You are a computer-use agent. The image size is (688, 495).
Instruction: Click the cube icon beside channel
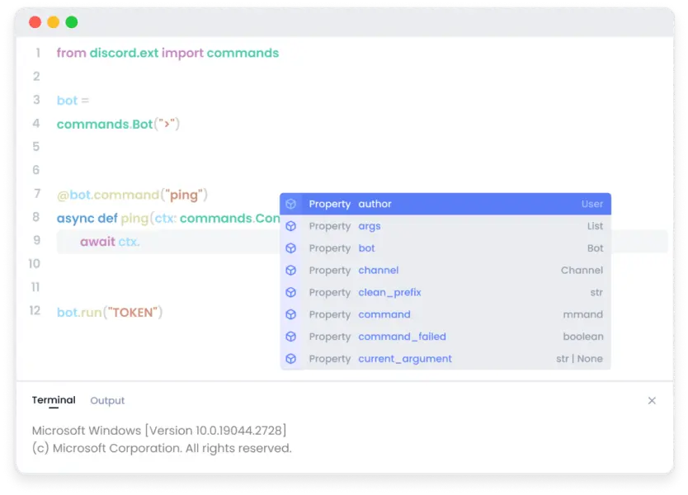(291, 270)
